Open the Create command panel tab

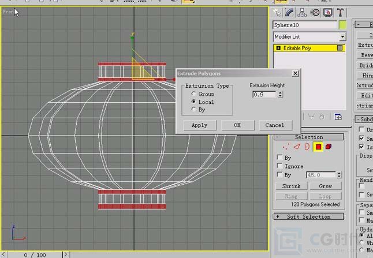click(x=277, y=12)
